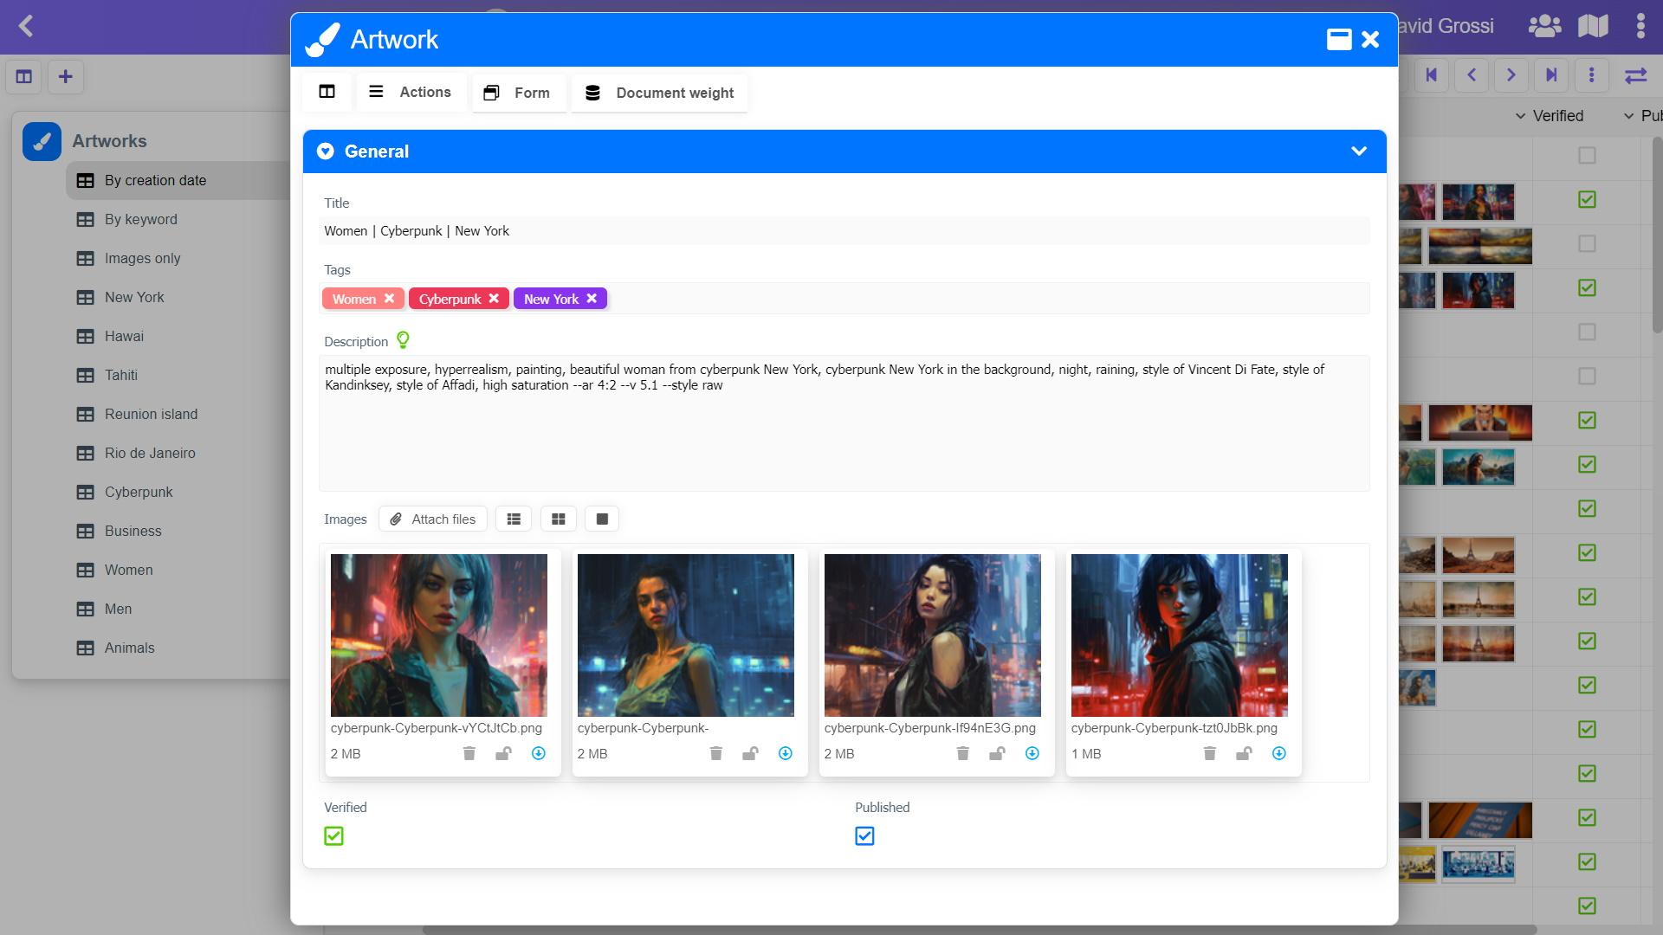The width and height of the screenshot is (1663, 935).
Task: Click the cyberpunk thumbnail fourth image
Action: [1179, 635]
